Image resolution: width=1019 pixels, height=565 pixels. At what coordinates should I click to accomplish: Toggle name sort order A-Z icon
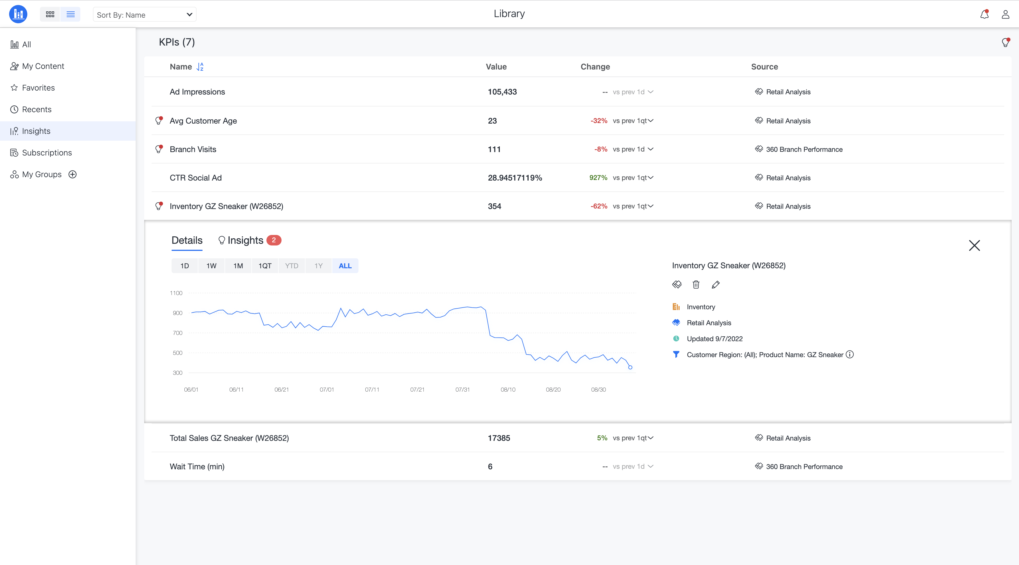point(200,67)
